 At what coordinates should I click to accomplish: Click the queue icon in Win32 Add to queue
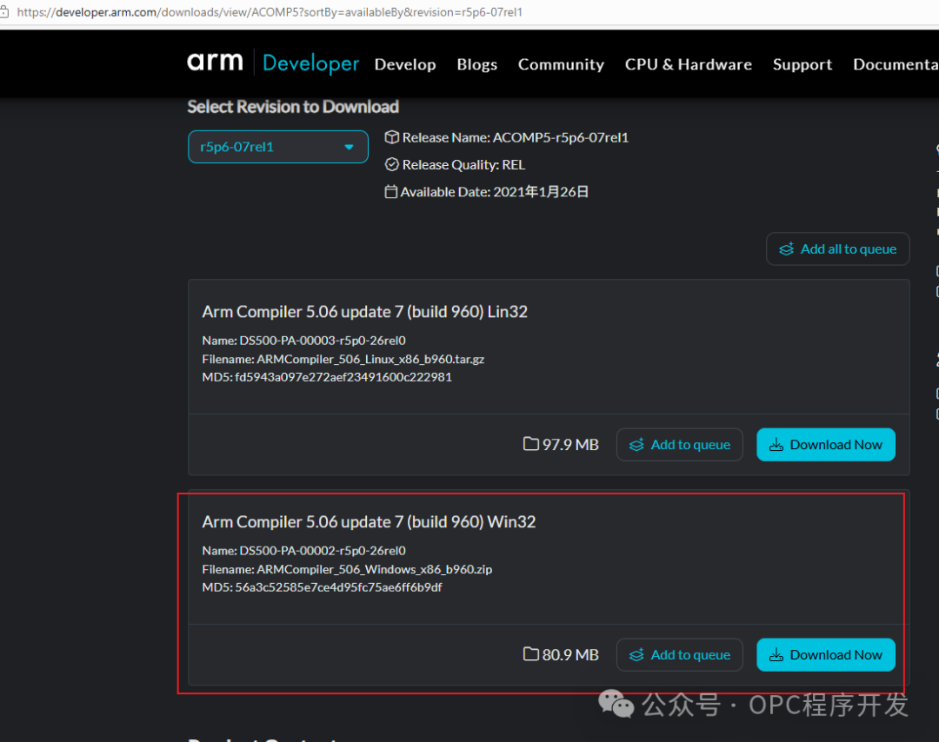[x=636, y=654]
